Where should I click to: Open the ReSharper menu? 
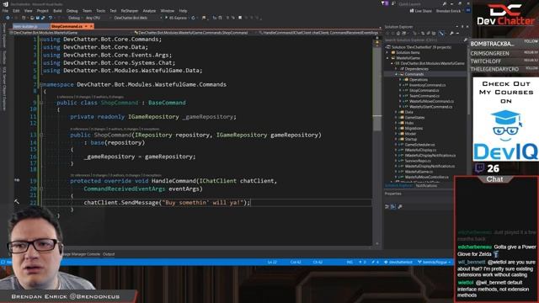point(129,11)
